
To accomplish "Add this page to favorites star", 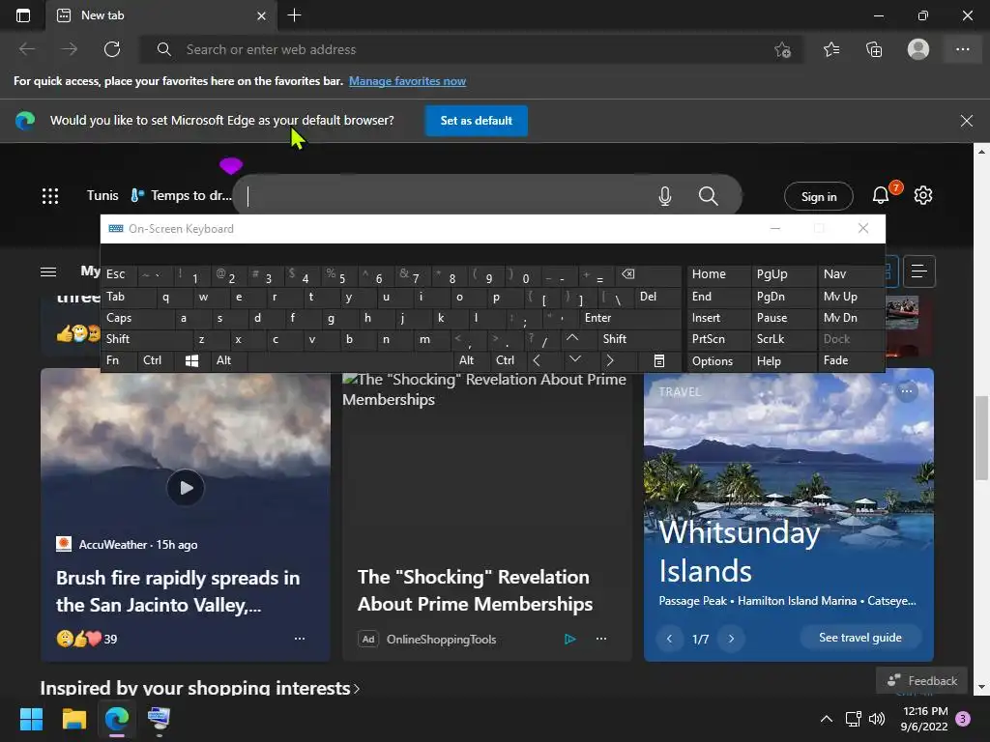I will (783, 50).
